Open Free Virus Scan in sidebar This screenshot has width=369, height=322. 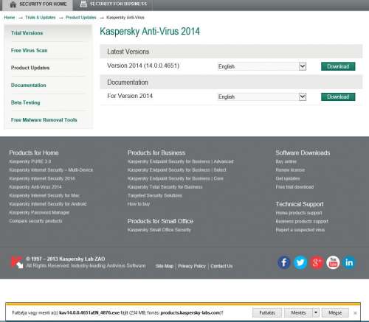(x=29, y=50)
